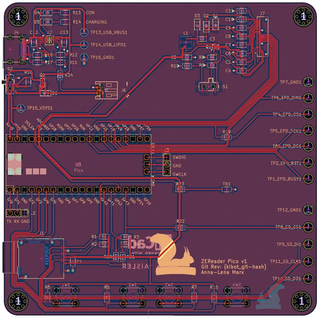320x318 pixels.
Task: Select the bottom-right mounting hole
Action: pyautogui.click(x=302, y=301)
